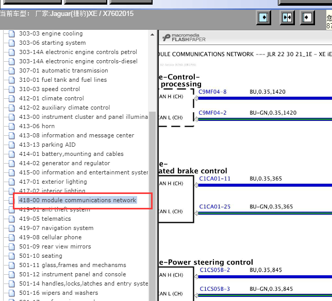Click the document icon for 310-03 speed control
The image size is (332, 301).
pyautogui.click(x=12, y=89)
